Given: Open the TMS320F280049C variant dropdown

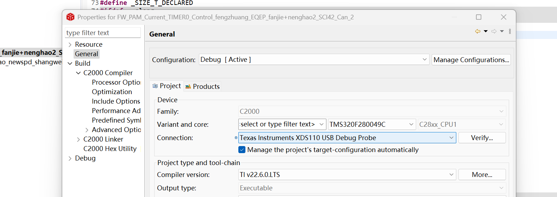Looking at the screenshot, I should (x=372, y=124).
